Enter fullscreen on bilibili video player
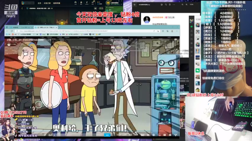 pyautogui.click(x=175, y=135)
